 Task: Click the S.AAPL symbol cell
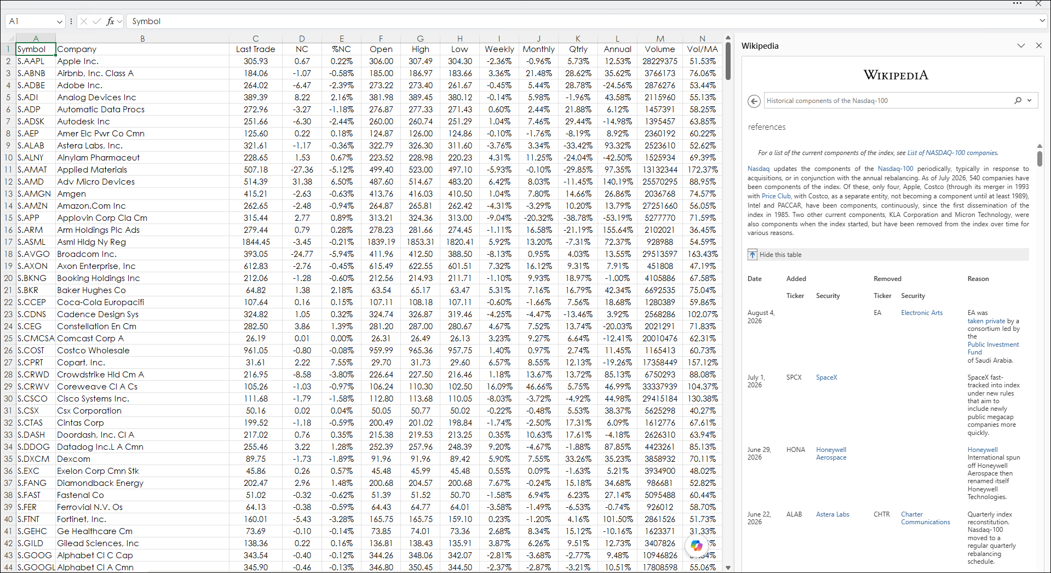tap(36, 61)
